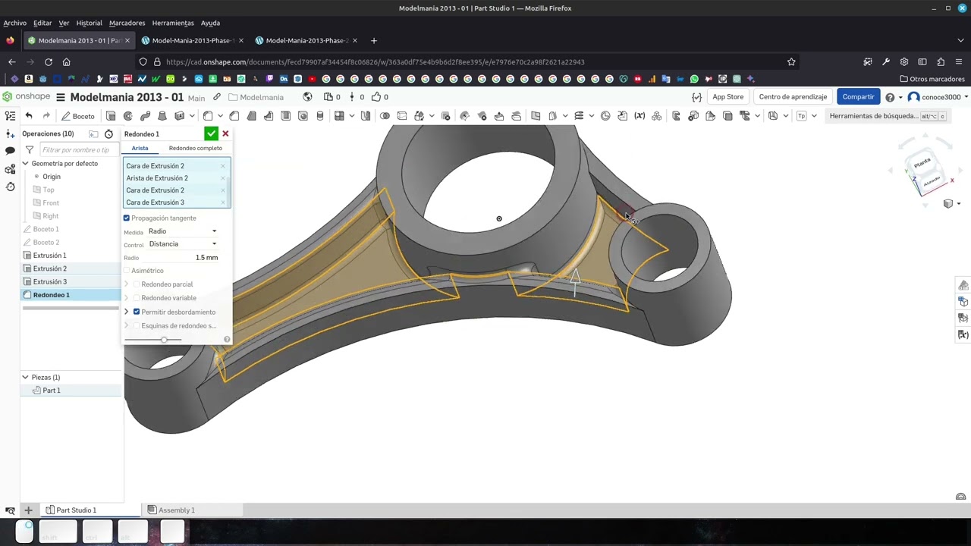Open the Medida Radio dropdown
Viewport: 971px width, 546px height.
182,231
